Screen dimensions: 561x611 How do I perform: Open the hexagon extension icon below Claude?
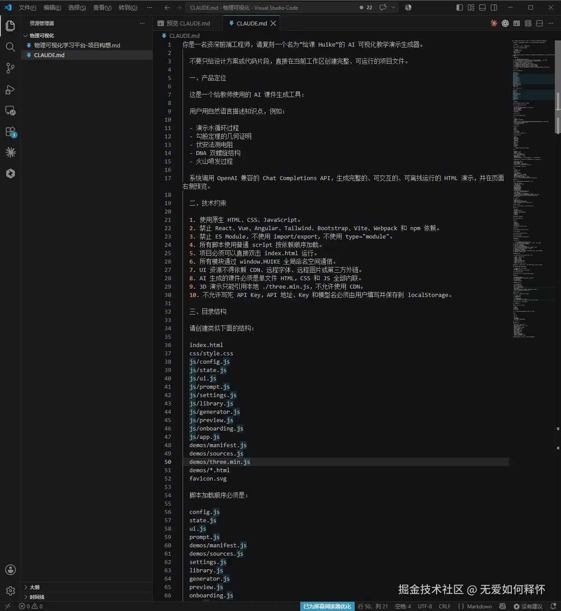[x=11, y=174]
